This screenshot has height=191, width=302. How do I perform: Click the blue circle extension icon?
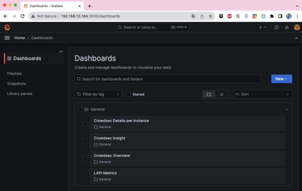(263, 16)
